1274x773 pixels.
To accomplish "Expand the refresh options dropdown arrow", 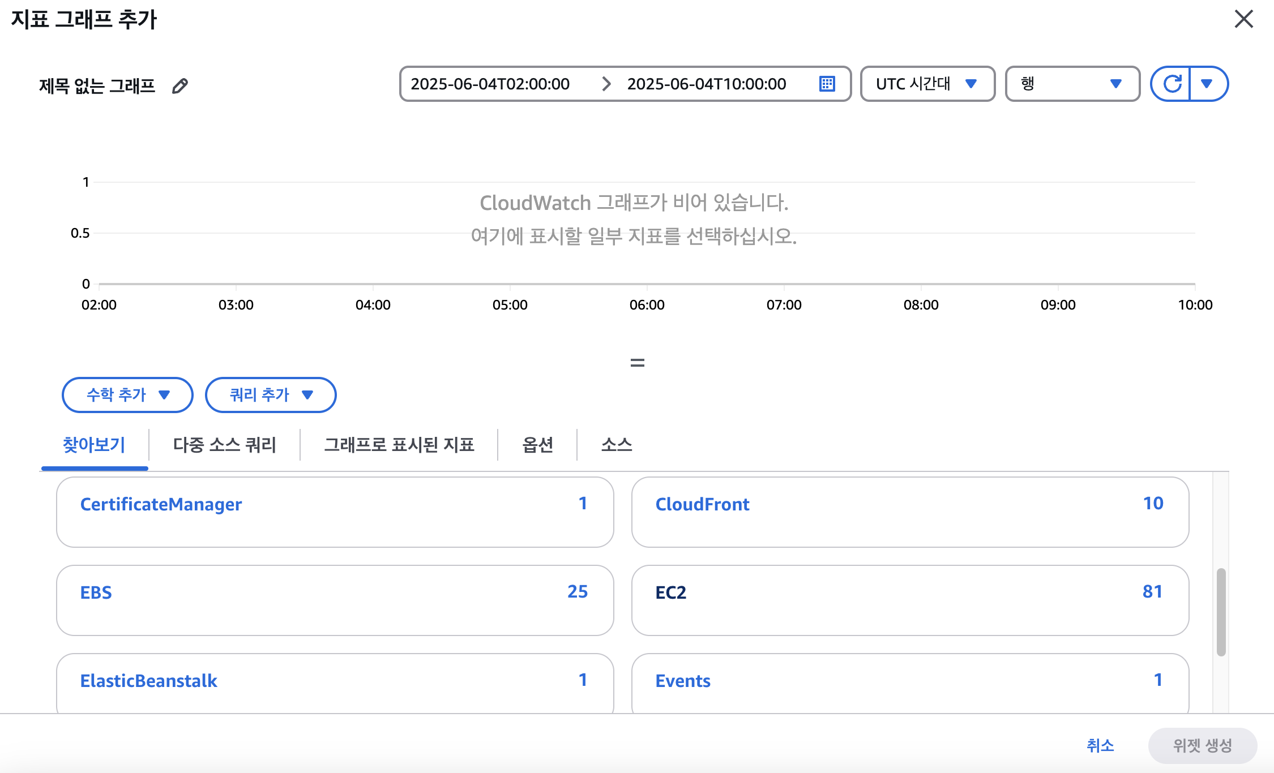I will 1207,84.
